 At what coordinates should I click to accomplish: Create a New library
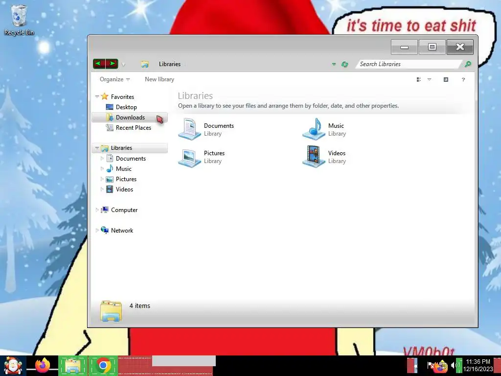click(159, 79)
